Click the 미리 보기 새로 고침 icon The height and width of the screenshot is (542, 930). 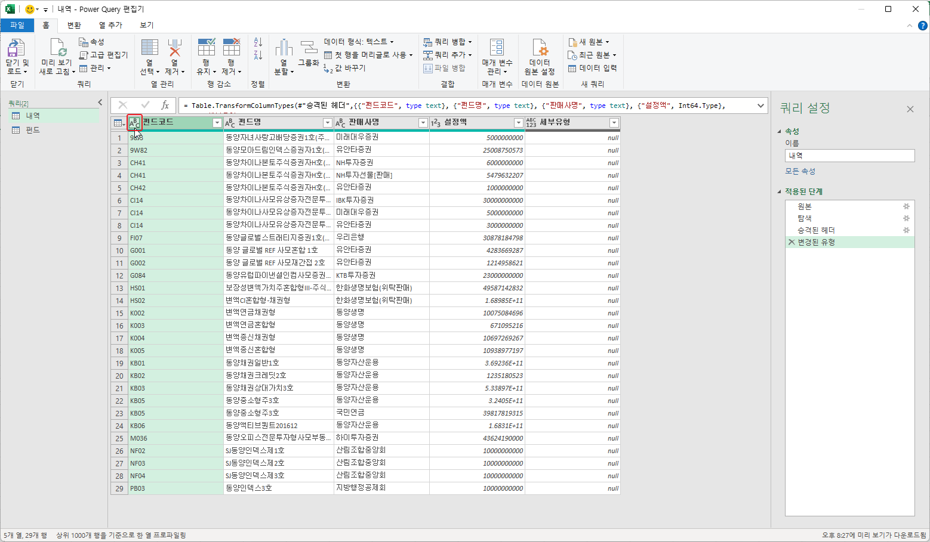click(57, 48)
